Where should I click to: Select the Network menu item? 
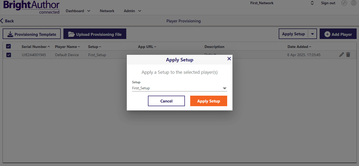pos(107,11)
